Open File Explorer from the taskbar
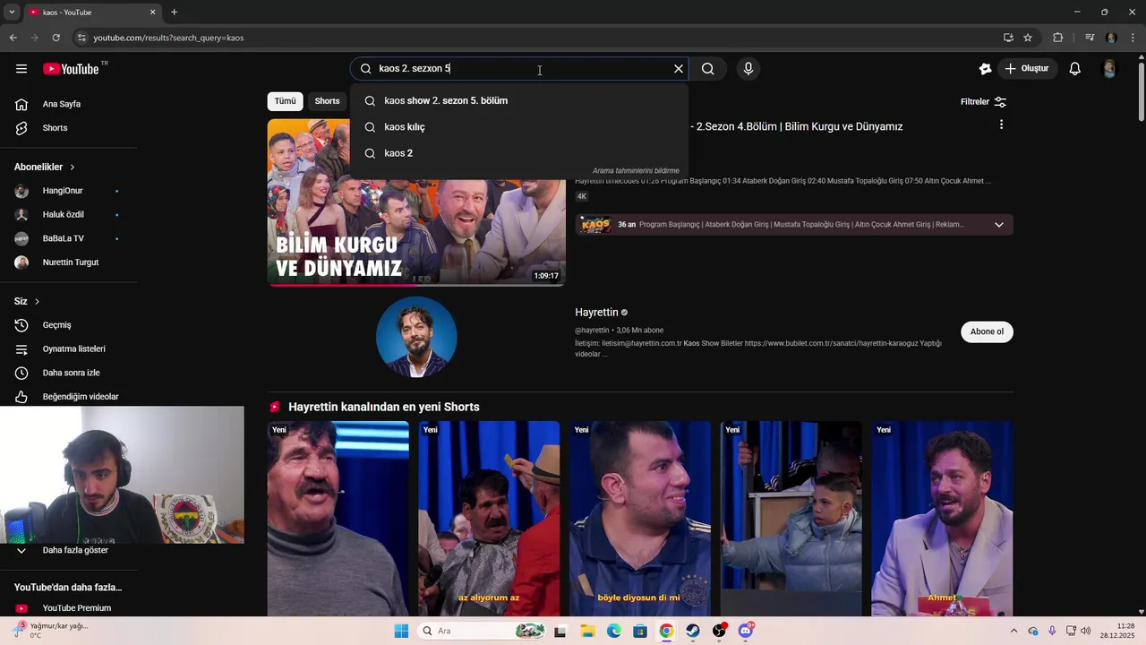1146x645 pixels. click(x=587, y=631)
